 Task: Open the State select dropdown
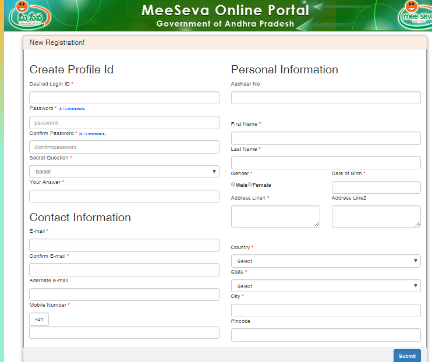(x=325, y=286)
